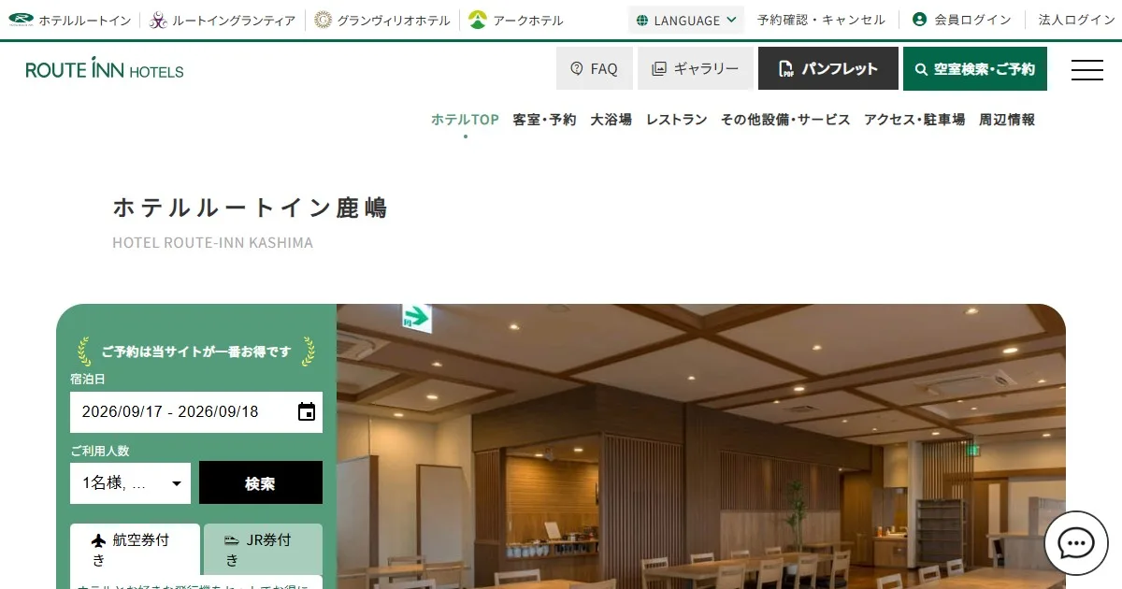The image size is (1122, 589).
Task: Click the Grandvrio Hotel brand icon
Action: point(323,20)
